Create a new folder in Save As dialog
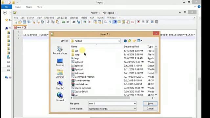Viewport: 210px width, 118px height. [134, 41]
